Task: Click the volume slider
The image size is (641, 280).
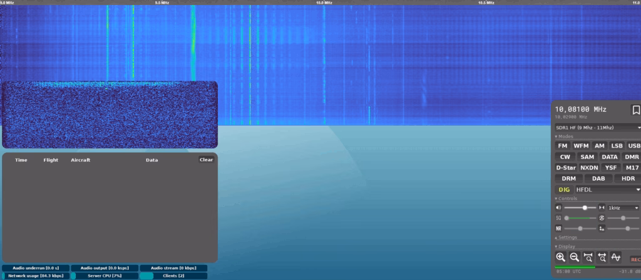Action: (580, 207)
